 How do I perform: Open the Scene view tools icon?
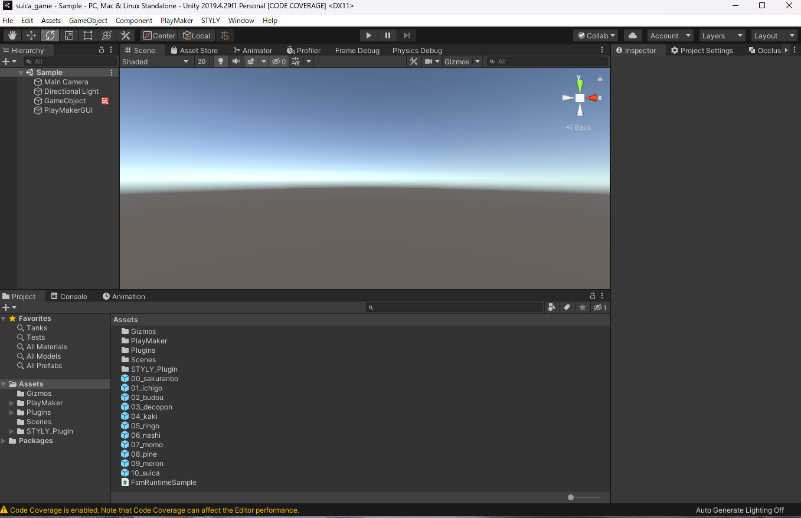click(414, 61)
